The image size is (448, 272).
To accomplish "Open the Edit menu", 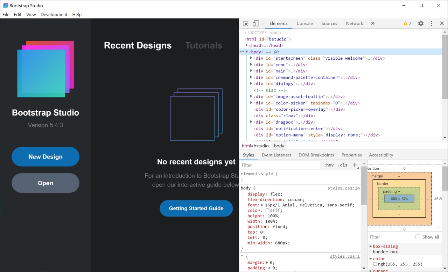I will coord(17,14).
